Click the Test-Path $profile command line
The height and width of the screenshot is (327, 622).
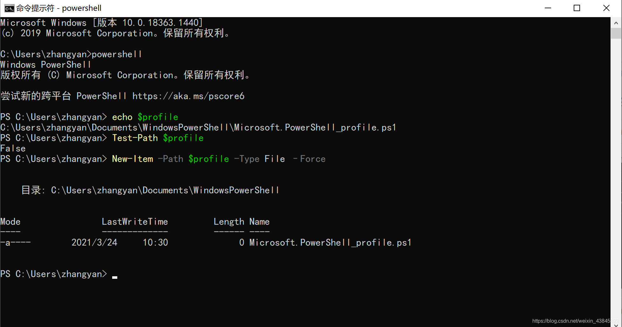click(x=158, y=138)
